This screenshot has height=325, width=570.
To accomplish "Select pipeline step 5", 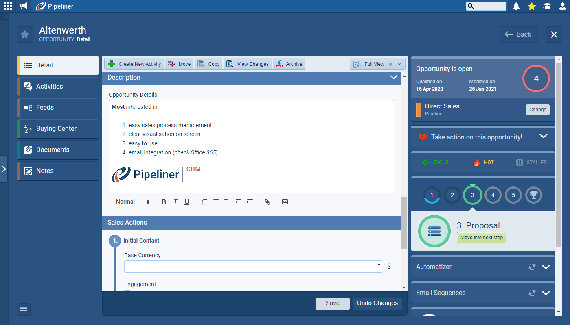I will click(x=513, y=195).
